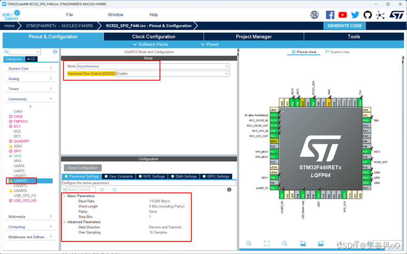
Task: Switch to Clock Configuration tab
Action: point(154,37)
